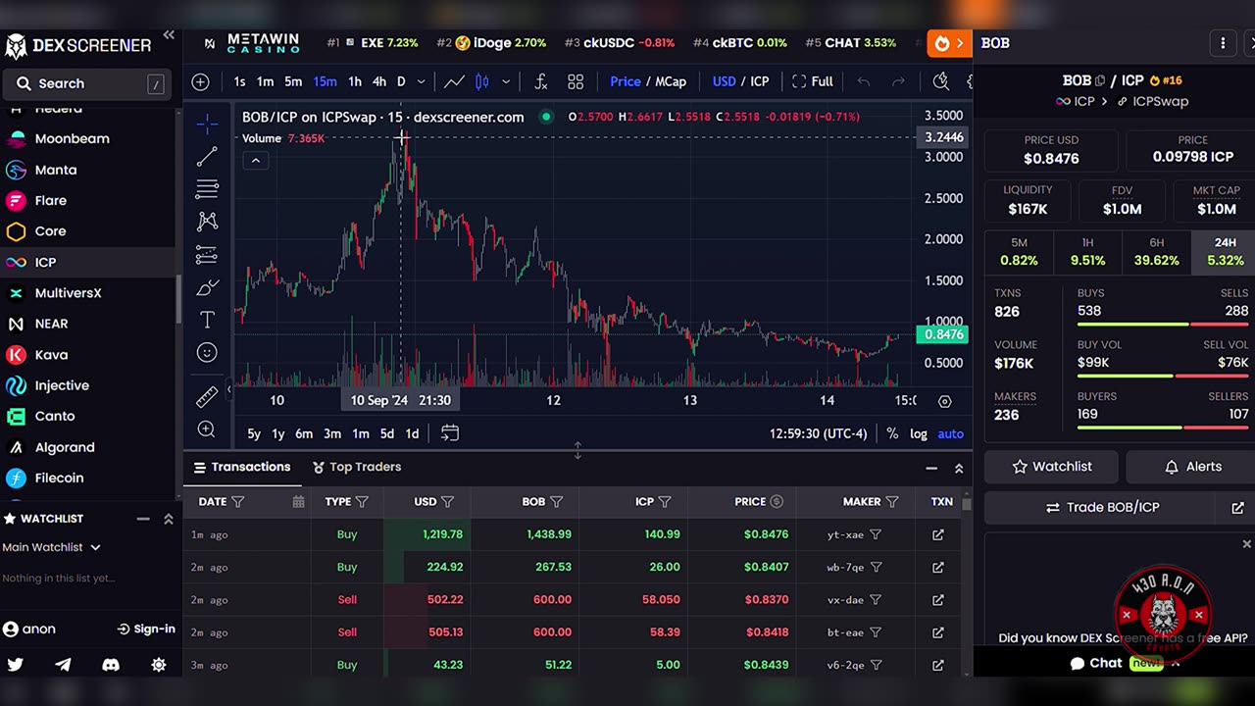Open external link beside Trade BOB/ICP
Screen dimensions: 1255x706
click(1237, 508)
